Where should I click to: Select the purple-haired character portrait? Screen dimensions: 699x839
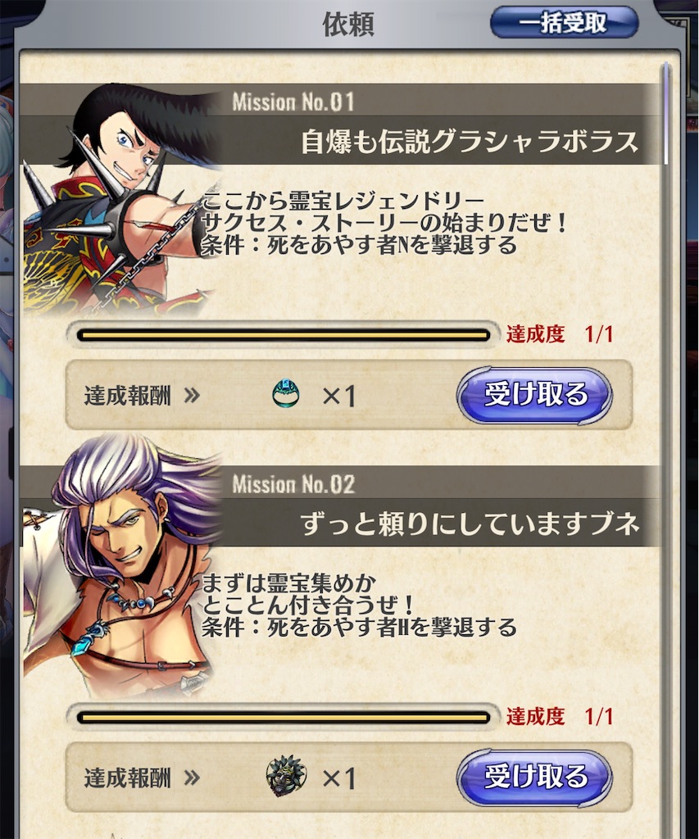click(x=120, y=566)
